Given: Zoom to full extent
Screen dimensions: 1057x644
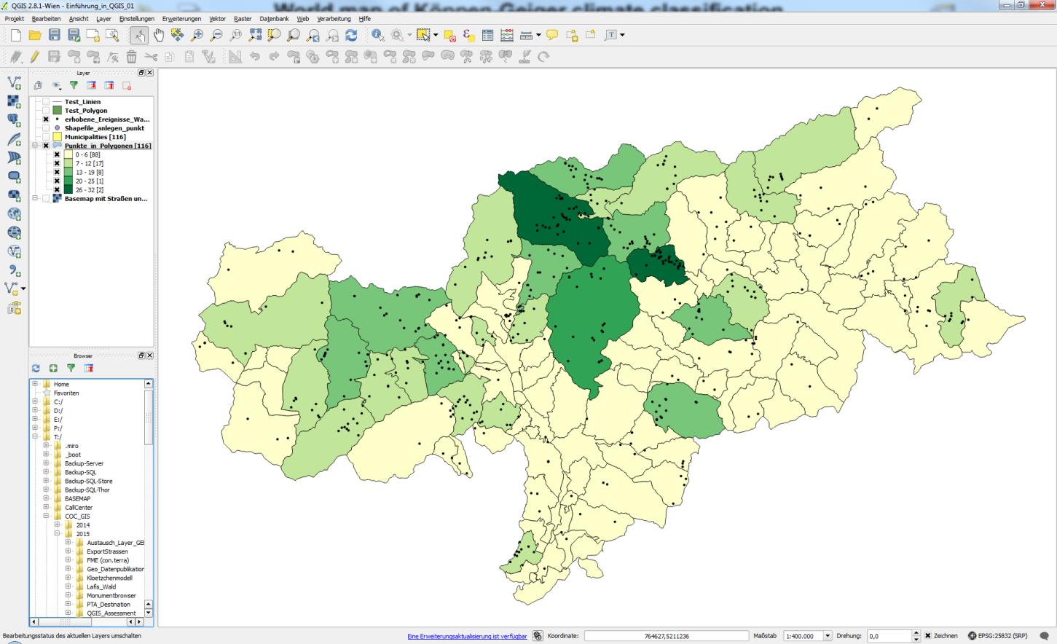Looking at the screenshot, I should click(x=255, y=35).
